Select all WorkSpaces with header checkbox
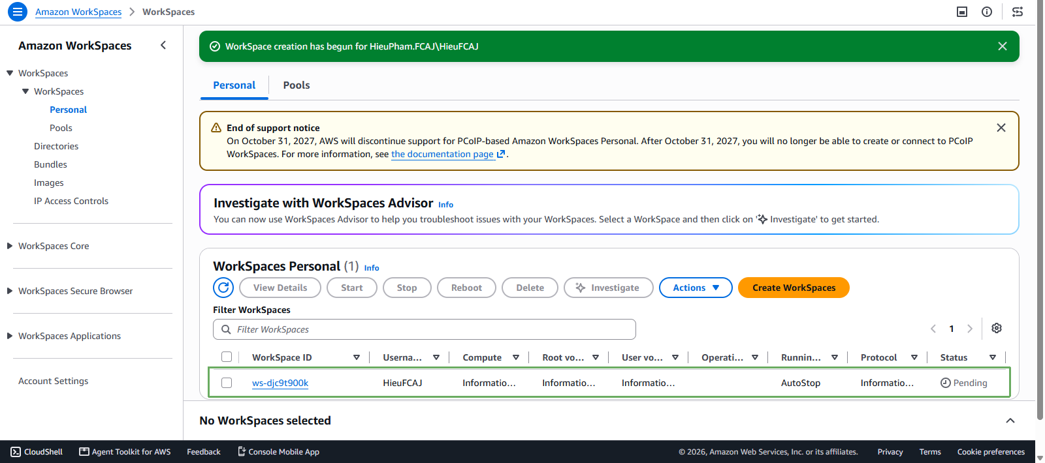This screenshot has height=463, width=1045. [x=227, y=357]
